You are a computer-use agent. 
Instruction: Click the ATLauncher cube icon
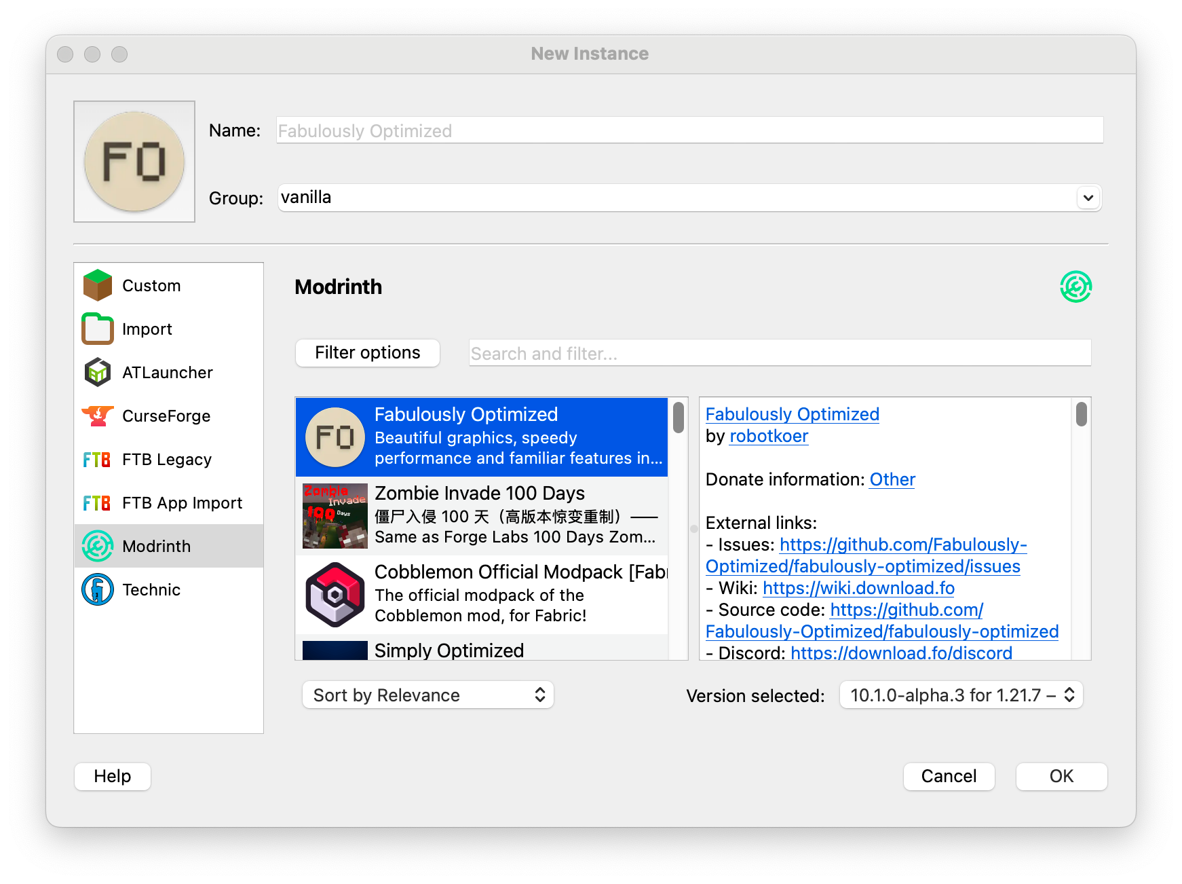tap(98, 372)
